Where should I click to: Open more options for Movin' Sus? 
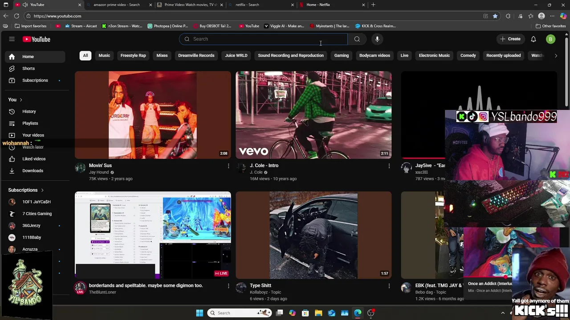click(228, 166)
